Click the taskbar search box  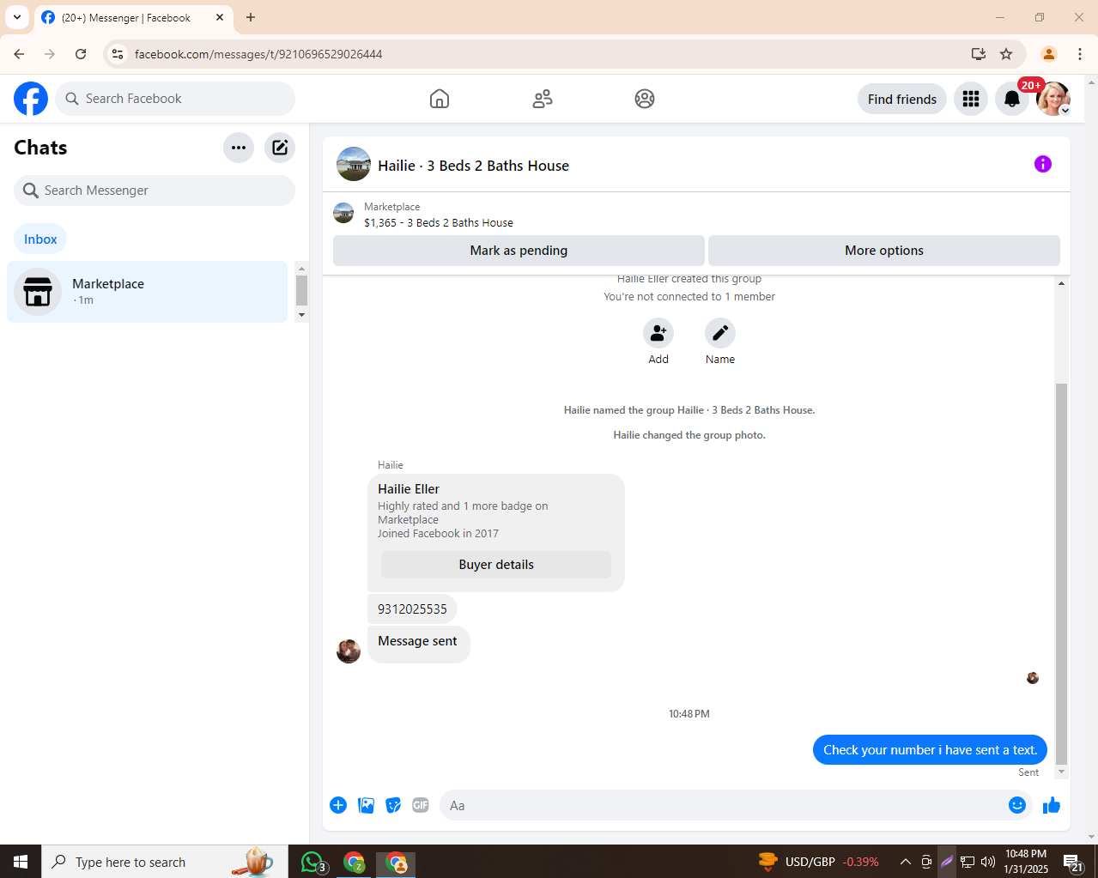tap(165, 862)
